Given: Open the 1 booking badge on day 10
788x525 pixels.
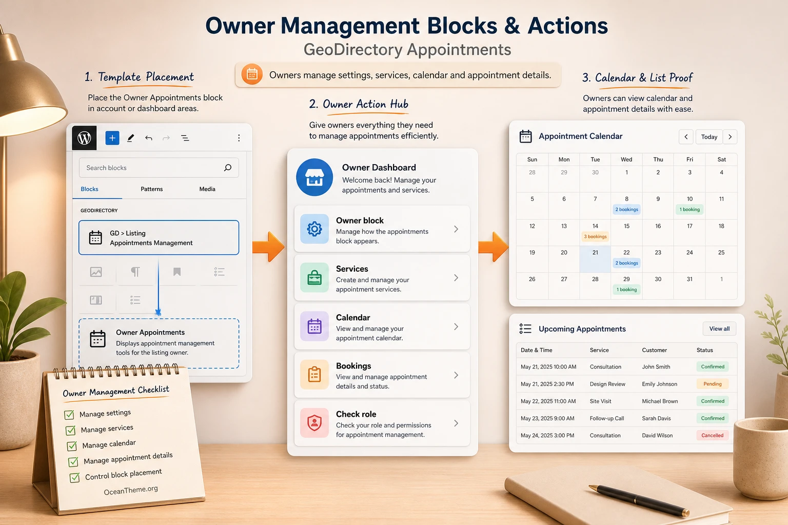Looking at the screenshot, I should tap(689, 210).
